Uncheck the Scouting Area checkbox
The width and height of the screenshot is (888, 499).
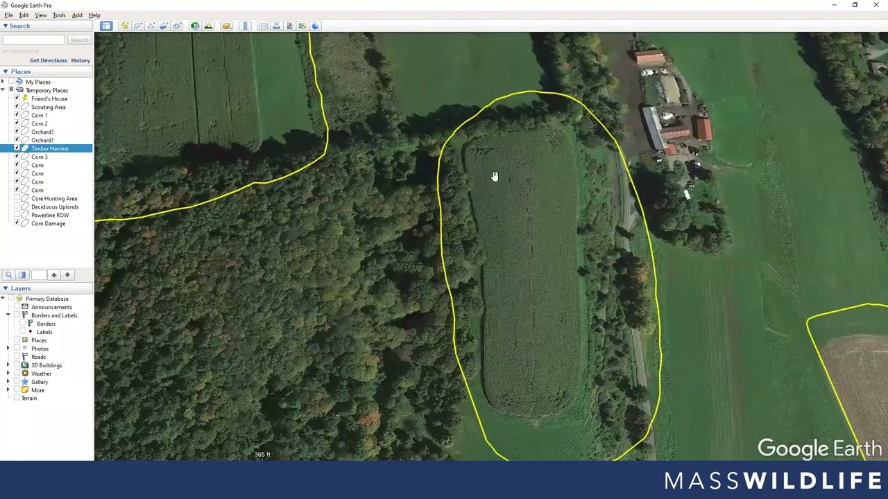[17, 107]
